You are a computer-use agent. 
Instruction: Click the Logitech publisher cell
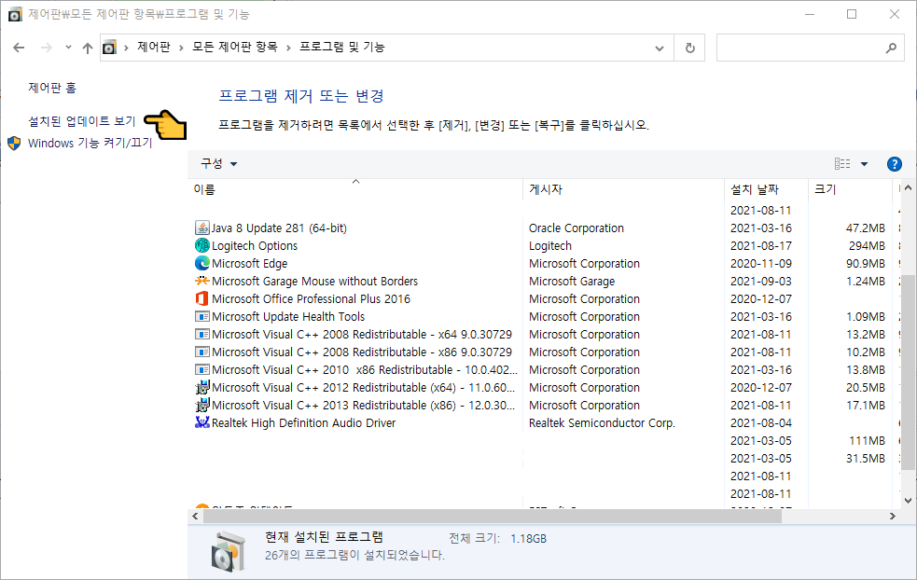pos(550,245)
